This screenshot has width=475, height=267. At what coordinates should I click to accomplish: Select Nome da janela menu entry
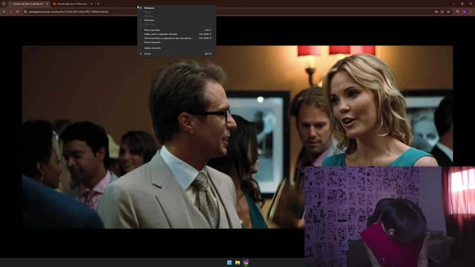pyautogui.click(x=176, y=42)
